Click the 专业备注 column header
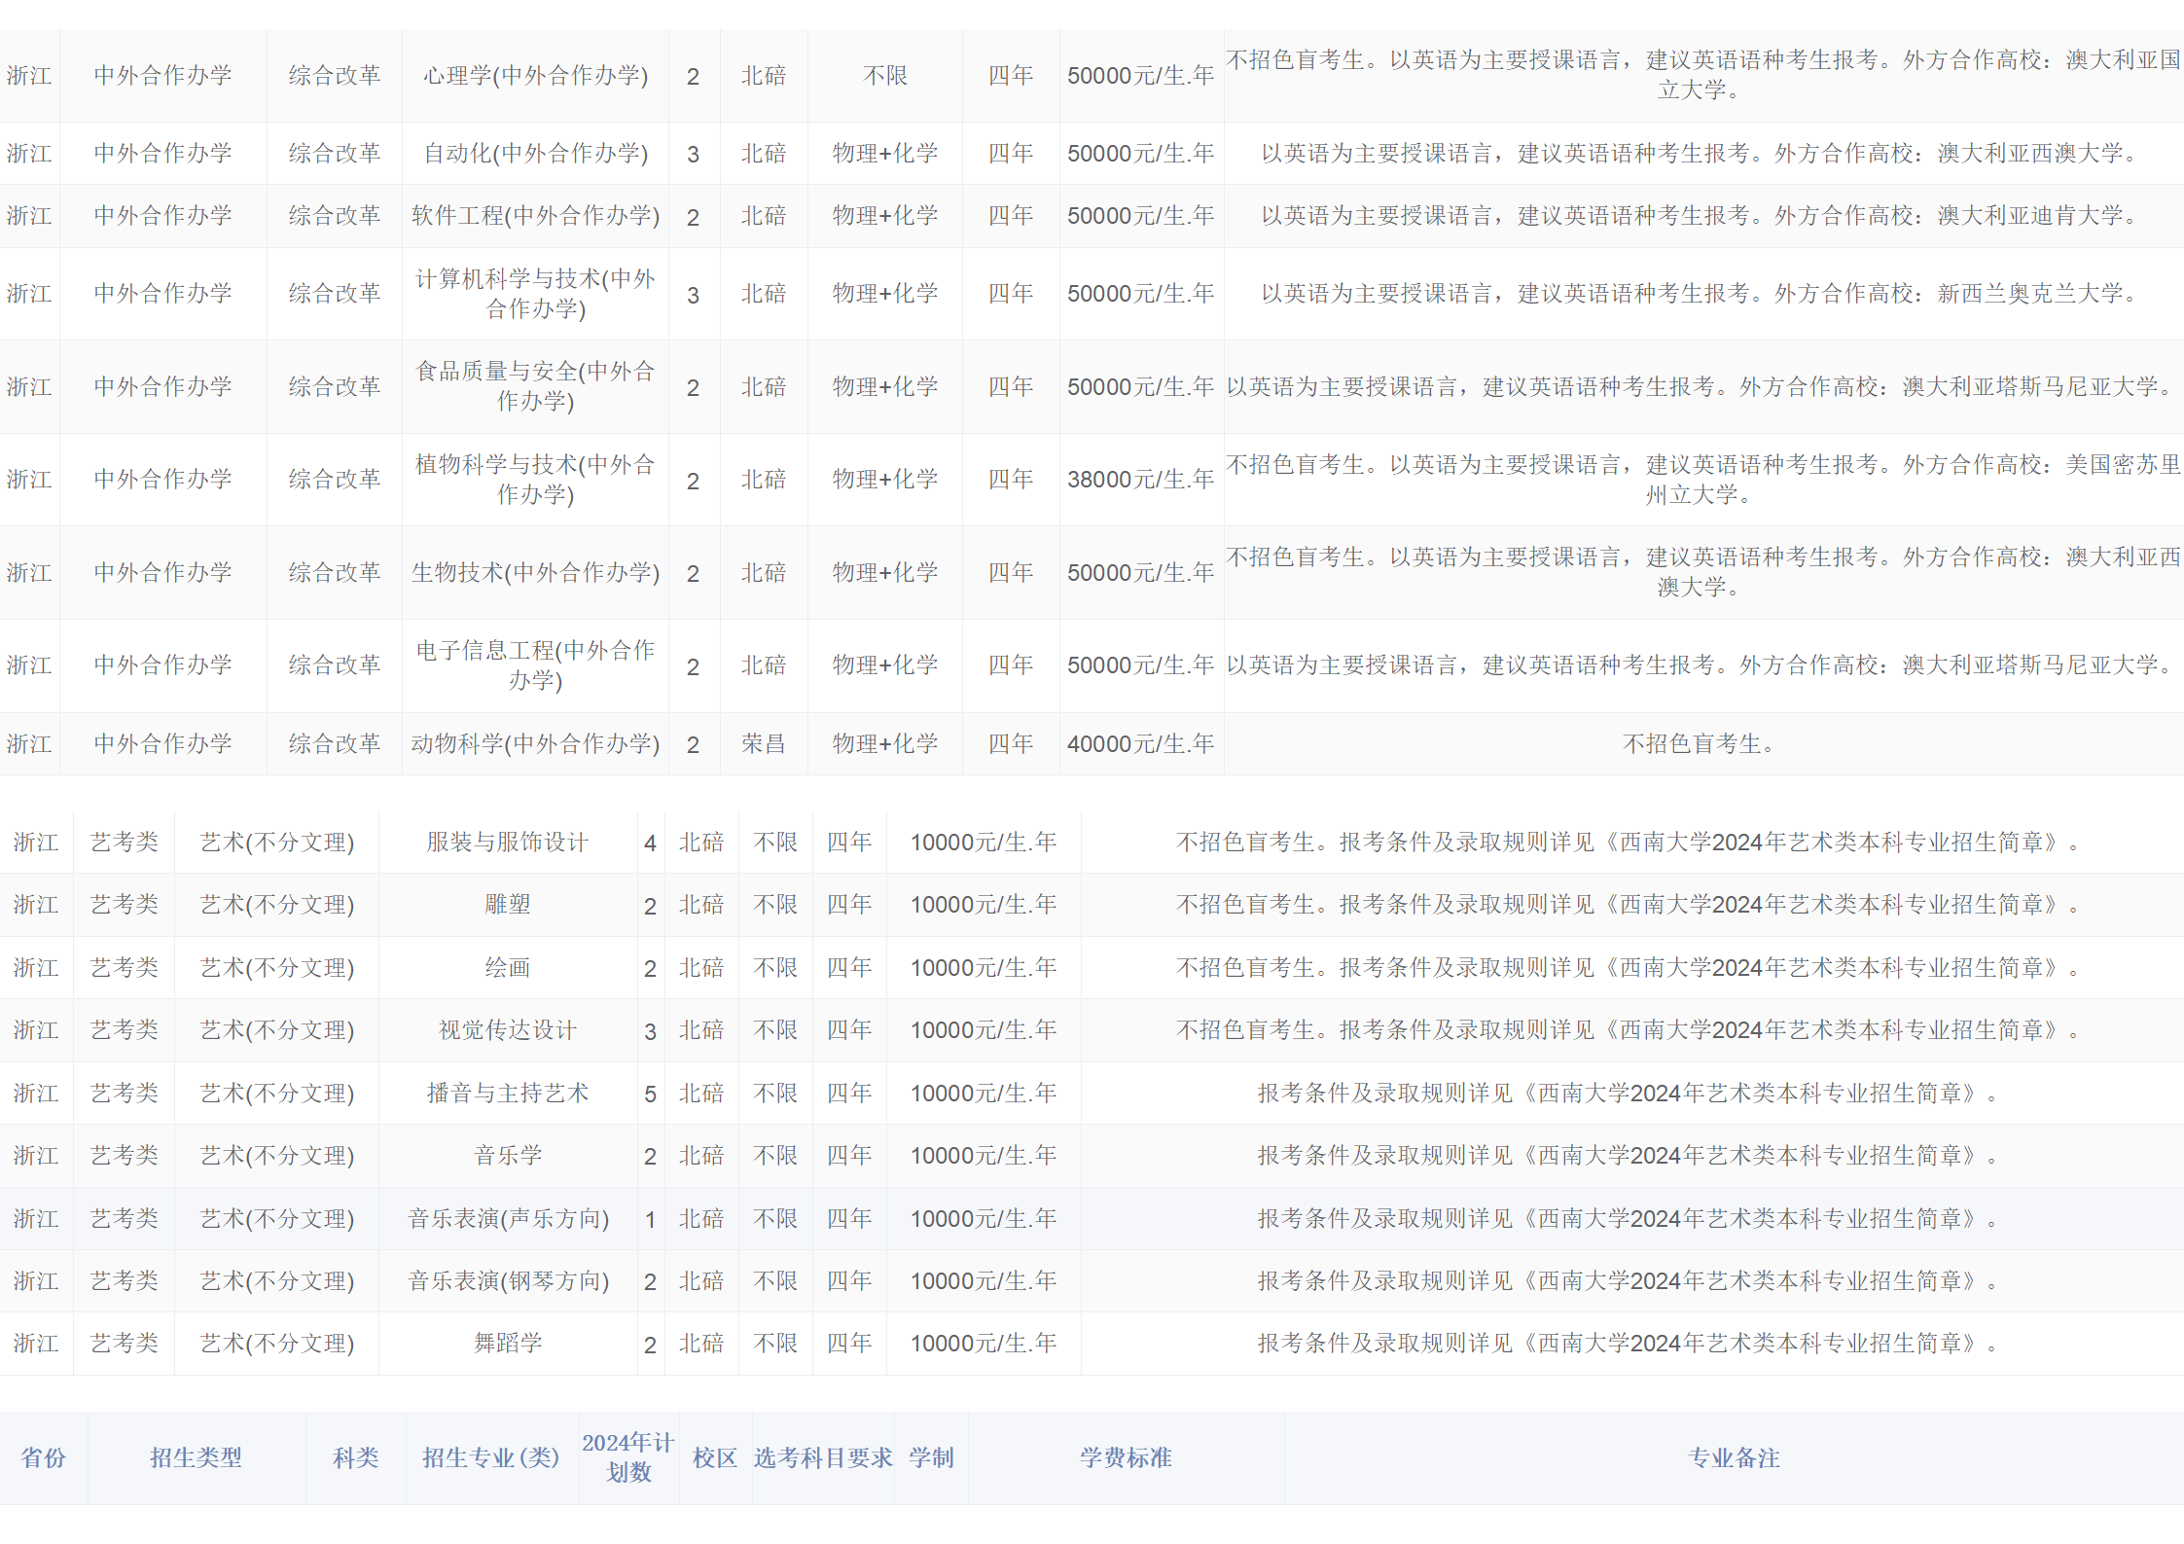Viewport: 2184px width, 1544px height. (x=1733, y=1457)
